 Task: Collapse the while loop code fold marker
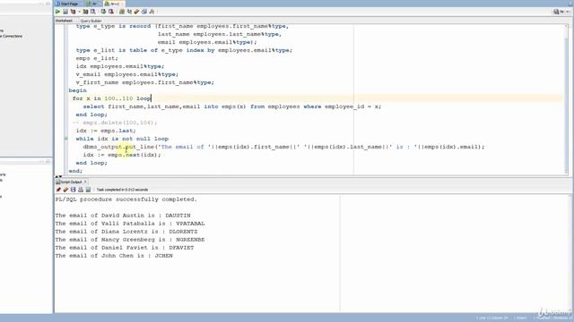(65, 139)
